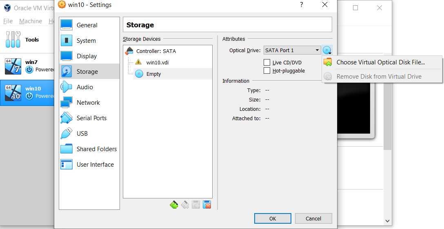Click the Storage page heading
The image size is (444, 229).
tap(140, 25)
